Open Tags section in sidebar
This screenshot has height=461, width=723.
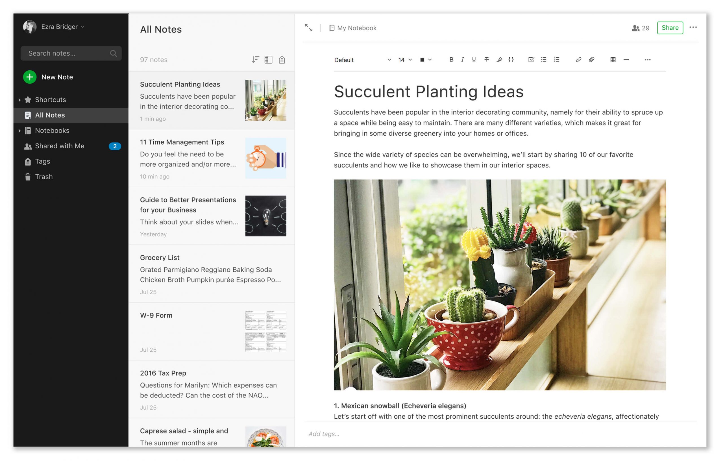tap(43, 161)
